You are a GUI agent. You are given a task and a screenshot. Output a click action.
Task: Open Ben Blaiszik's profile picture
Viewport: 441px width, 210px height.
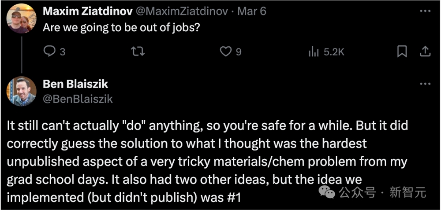pos(21,91)
